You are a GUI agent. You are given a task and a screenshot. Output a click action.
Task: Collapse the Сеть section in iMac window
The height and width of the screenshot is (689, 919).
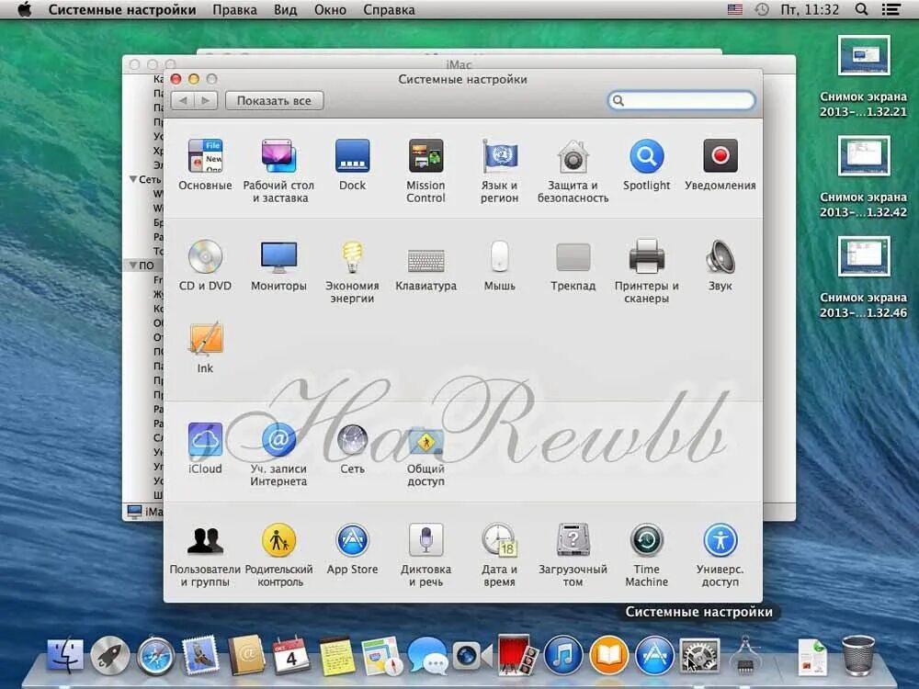[133, 179]
